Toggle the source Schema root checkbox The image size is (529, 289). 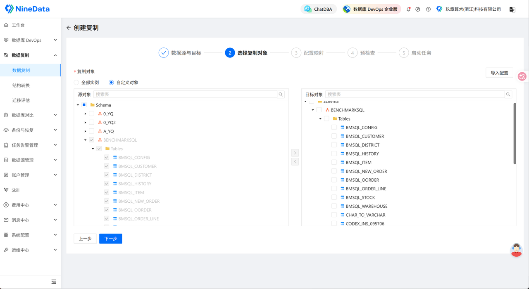coord(84,105)
